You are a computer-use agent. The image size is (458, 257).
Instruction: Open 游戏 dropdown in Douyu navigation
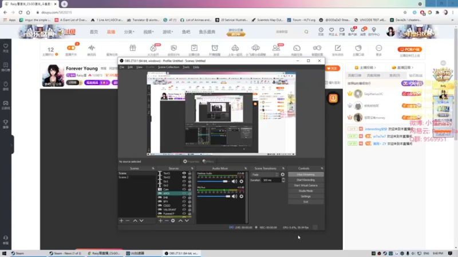pos(168,32)
